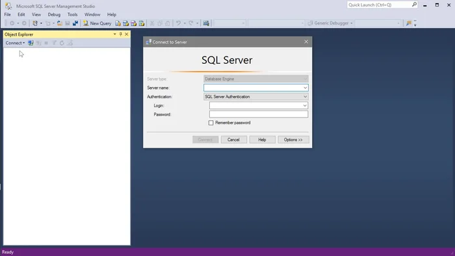Open the Edit menu
This screenshot has width=455, height=256.
[x=21, y=14]
